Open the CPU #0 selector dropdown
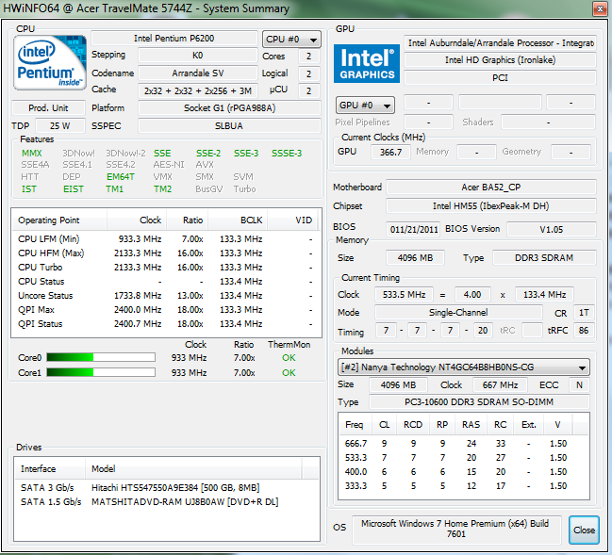 click(x=291, y=40)
